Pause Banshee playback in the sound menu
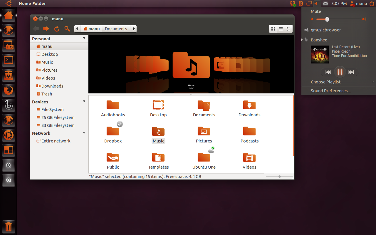Viewport: 376px width, 235px height. pyautogui.click(x=340, y=72)
